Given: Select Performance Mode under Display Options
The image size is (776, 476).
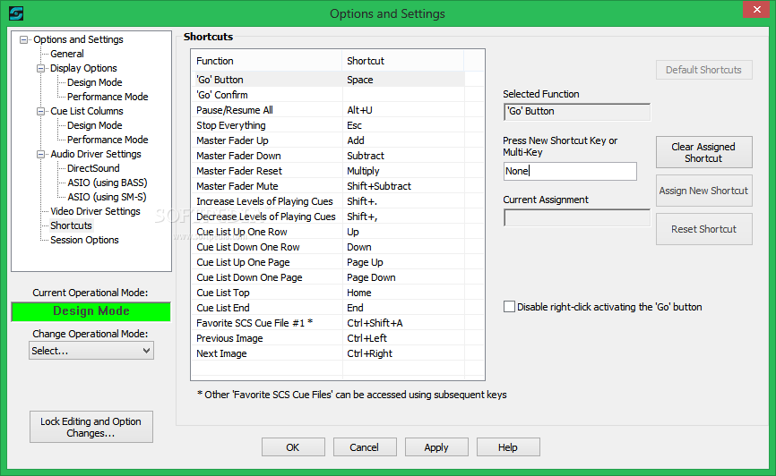Looking at the screenshot, I should pyautogui.click(x=108, y=97).
